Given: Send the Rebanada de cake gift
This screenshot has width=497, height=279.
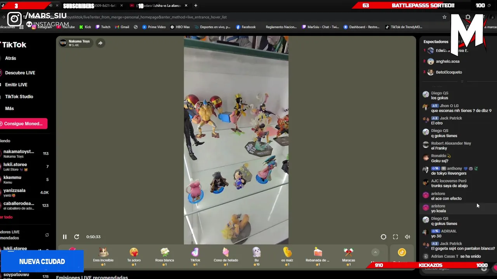Looking at the screenshot, I should coord(318,256).
